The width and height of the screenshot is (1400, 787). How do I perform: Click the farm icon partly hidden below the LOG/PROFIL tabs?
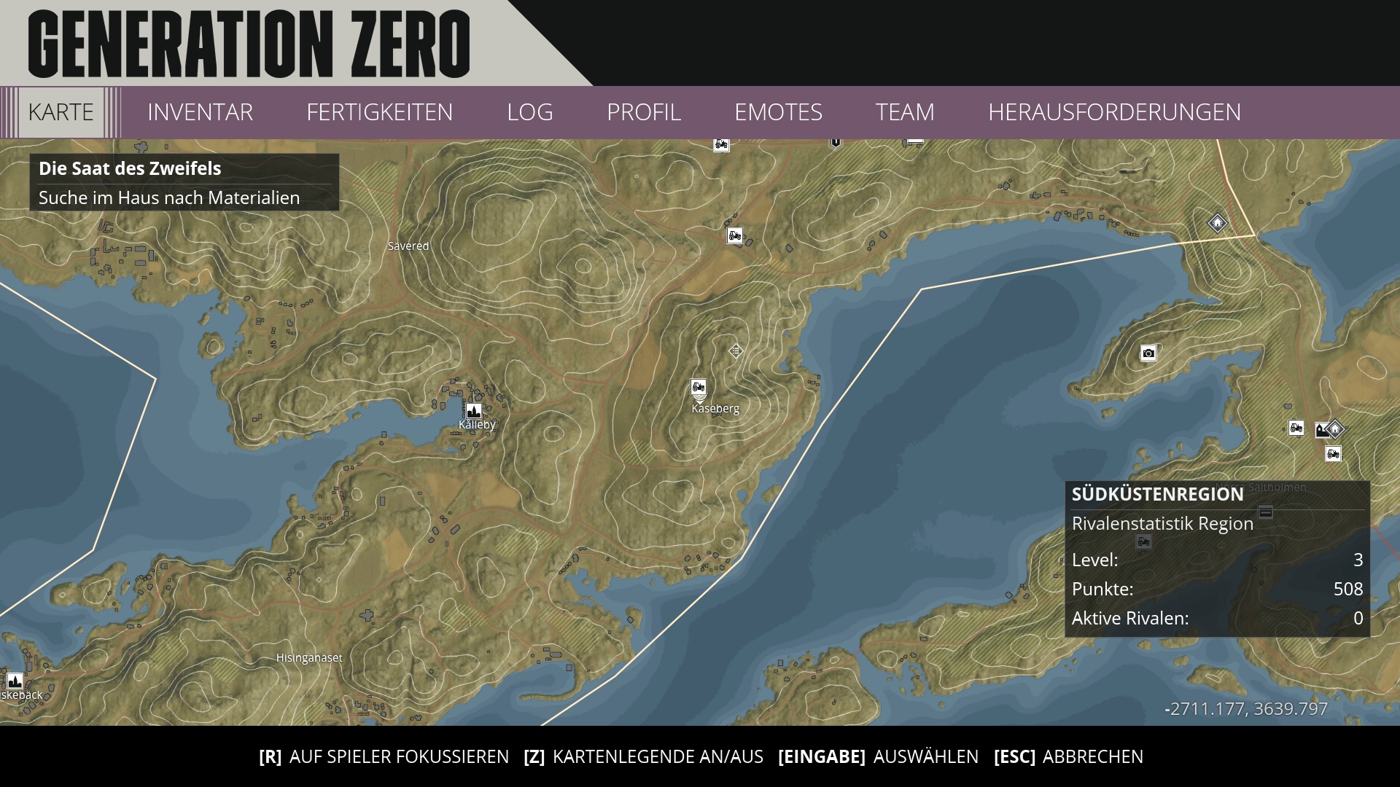[721, 144]
